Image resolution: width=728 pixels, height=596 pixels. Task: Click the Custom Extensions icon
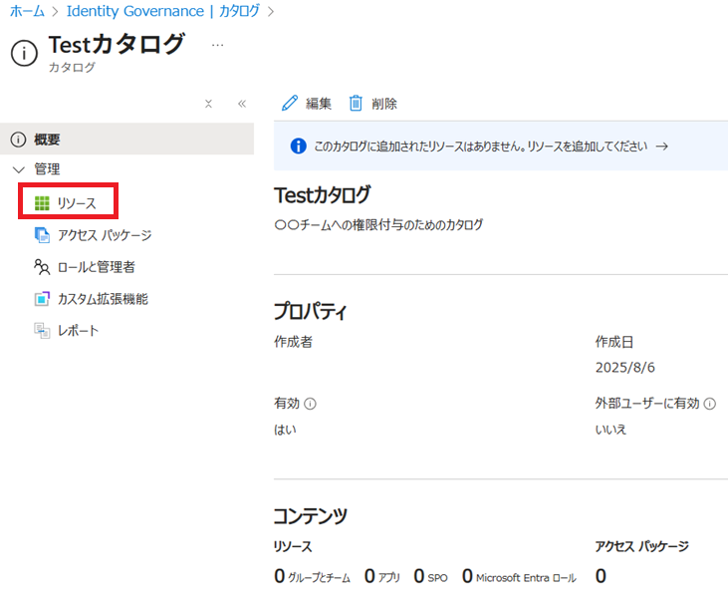[x=42, y=299]
